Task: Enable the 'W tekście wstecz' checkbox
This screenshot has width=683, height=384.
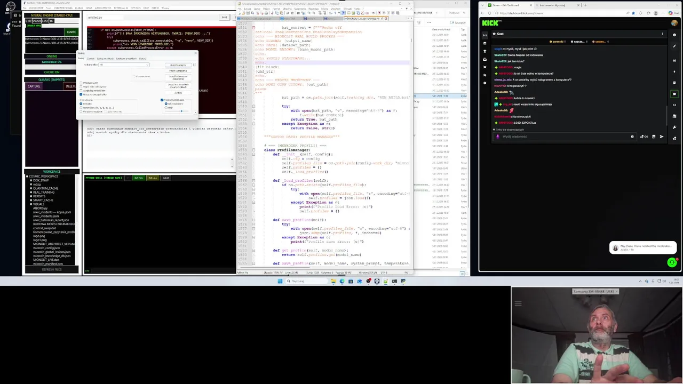Action: click(81, 83)
